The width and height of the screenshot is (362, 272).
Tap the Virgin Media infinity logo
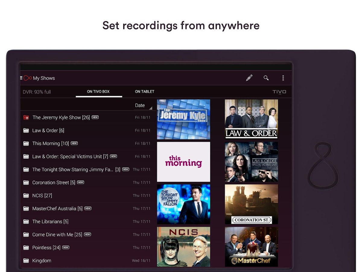click(x=27, y=78)
